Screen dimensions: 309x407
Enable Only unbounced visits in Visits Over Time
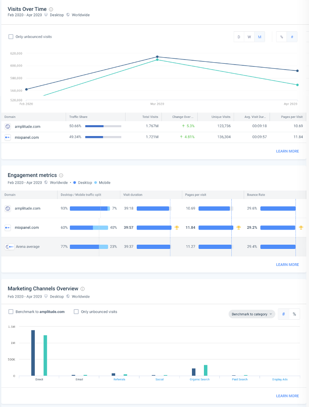pos(11,37)
